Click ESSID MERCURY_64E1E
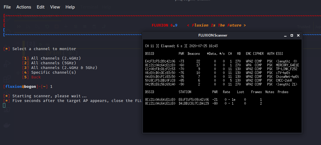 coord(287,65)
